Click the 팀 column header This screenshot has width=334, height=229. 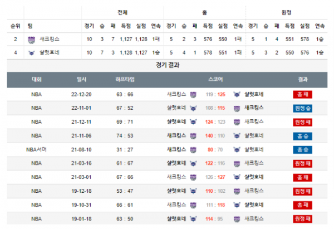click(x=30, y=26)
